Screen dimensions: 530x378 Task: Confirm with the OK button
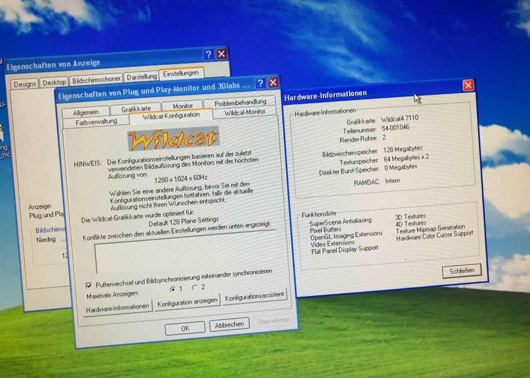185,328
